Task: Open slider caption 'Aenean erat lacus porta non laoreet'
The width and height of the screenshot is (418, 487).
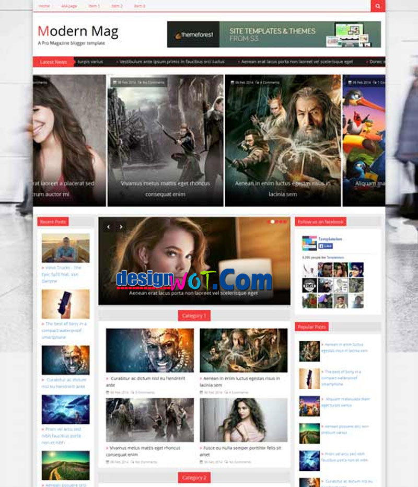Action: tap(193, 293)
